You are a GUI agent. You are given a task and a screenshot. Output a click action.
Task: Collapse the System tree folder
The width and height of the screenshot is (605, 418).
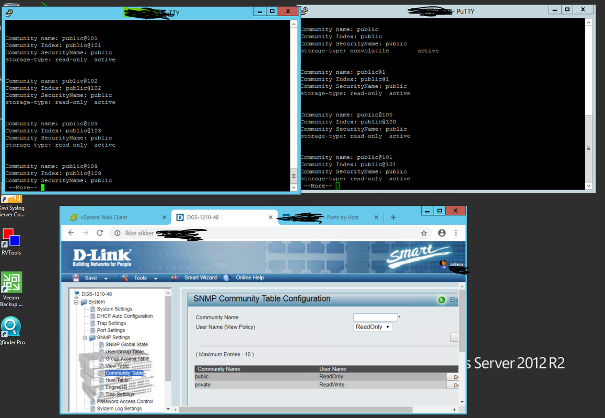76,302
